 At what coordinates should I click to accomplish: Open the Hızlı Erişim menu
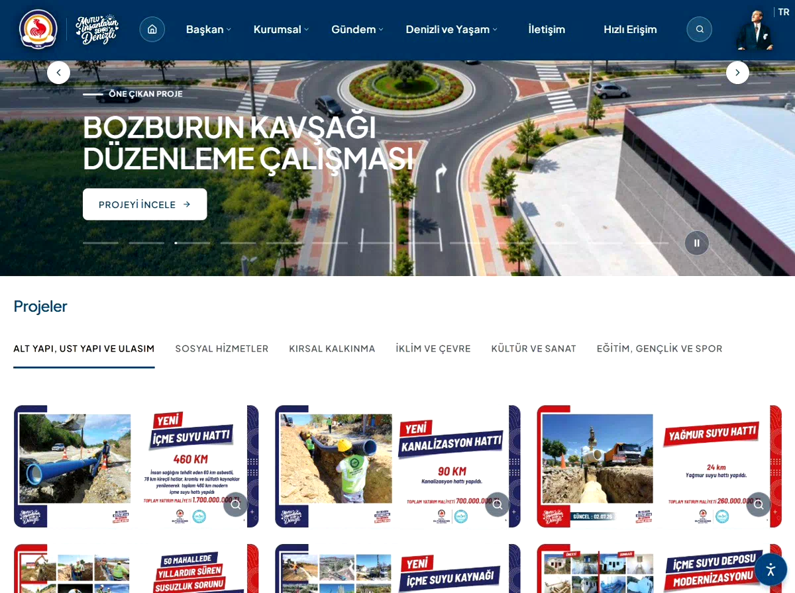pyautogui.click(x=630, y=29)
